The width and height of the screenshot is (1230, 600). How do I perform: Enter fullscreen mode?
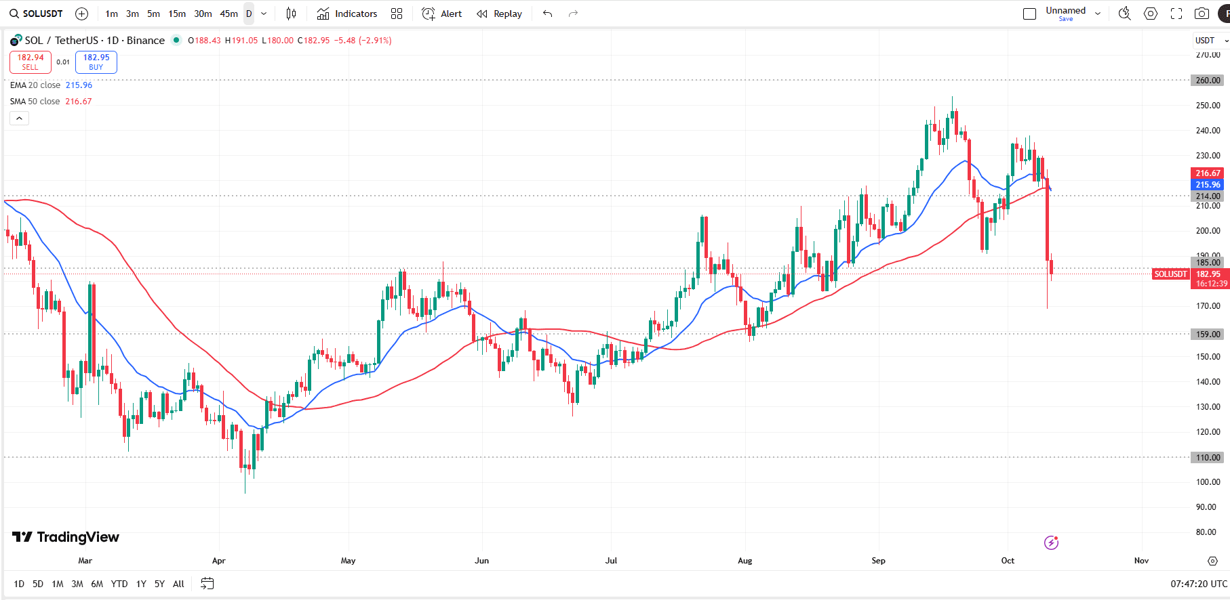coord(1176,14)
